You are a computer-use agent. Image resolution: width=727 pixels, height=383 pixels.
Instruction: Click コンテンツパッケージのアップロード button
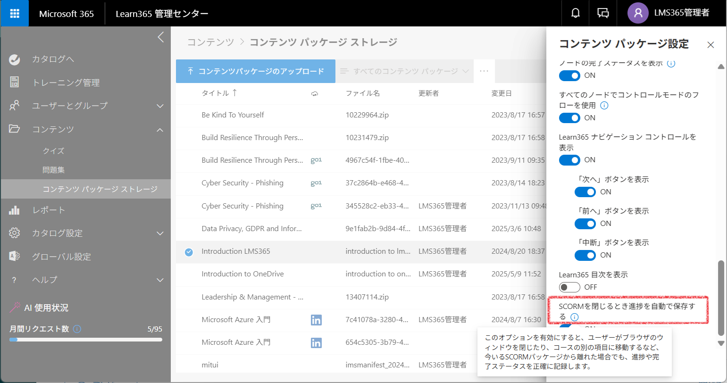click(256, 71)
